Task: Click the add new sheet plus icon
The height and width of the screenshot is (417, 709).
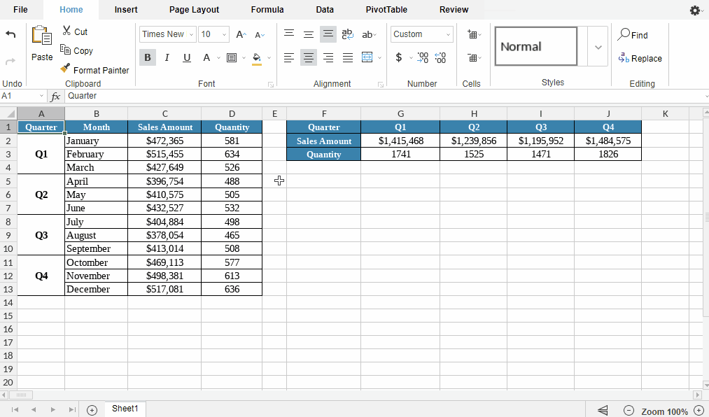Action: (x=92, y=410)
